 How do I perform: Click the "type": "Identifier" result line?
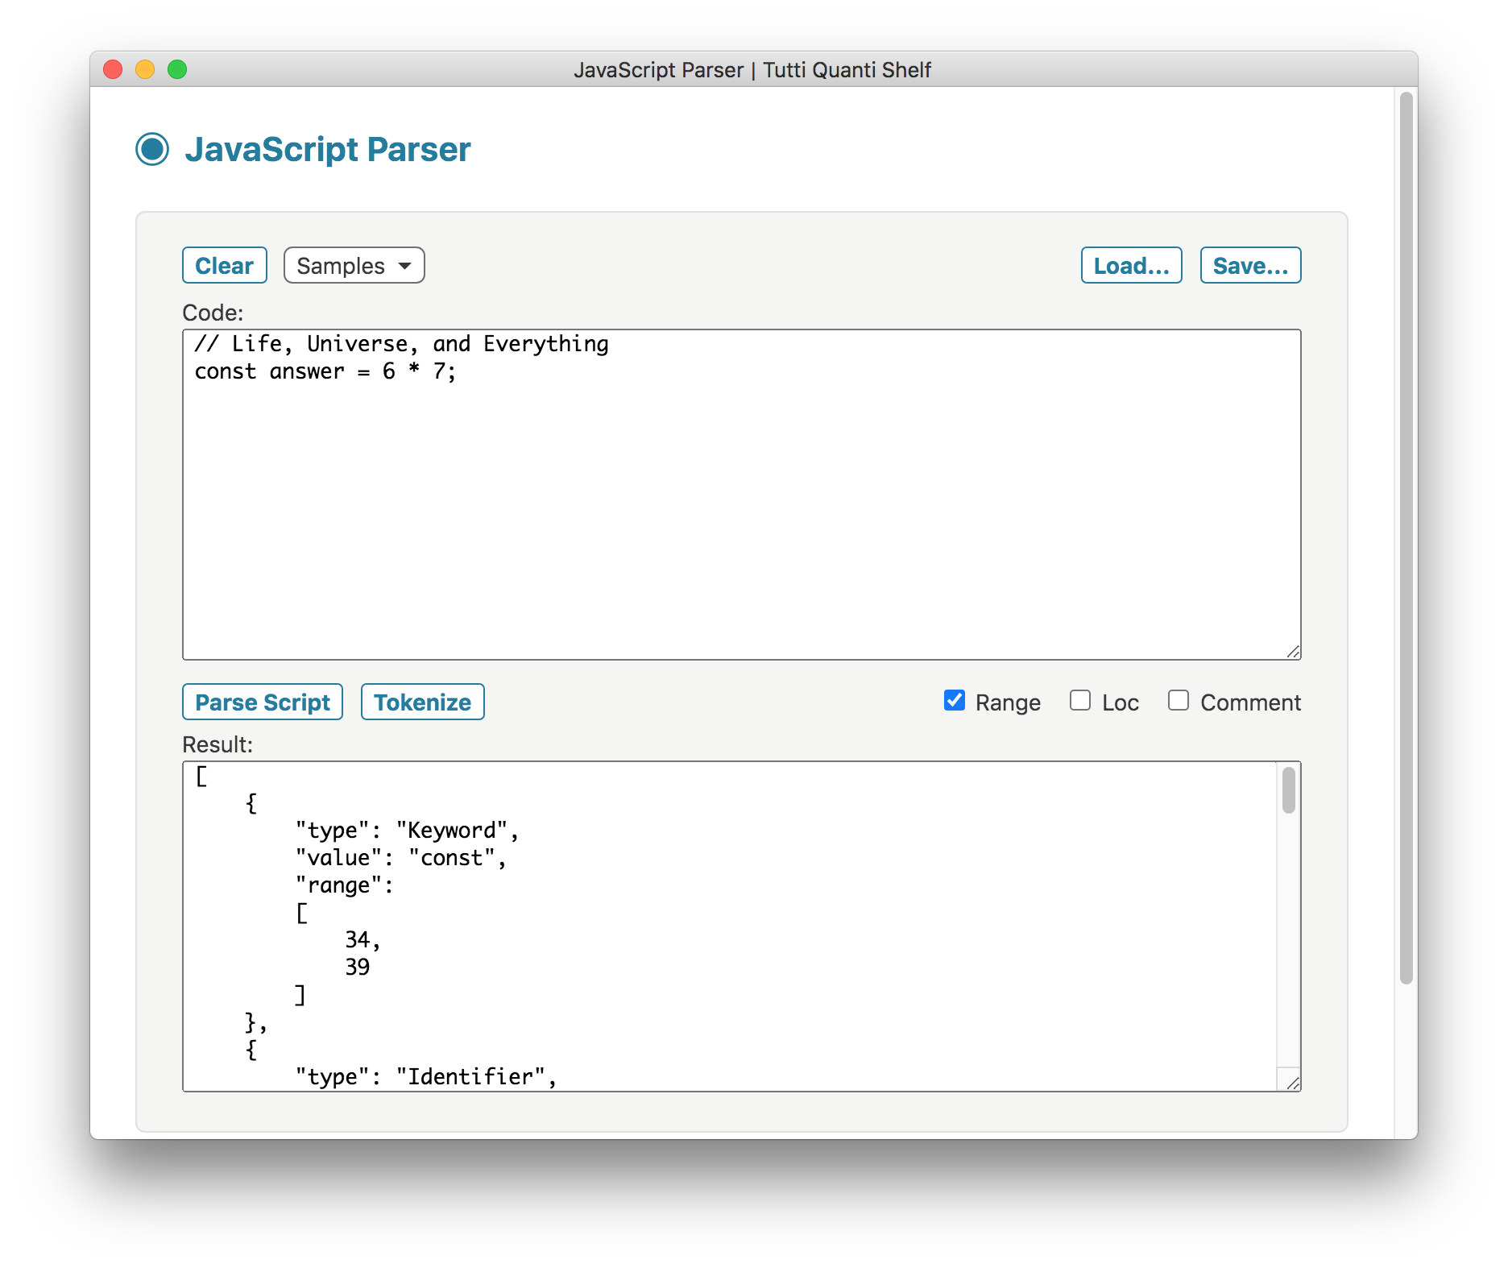(426, 1077)
